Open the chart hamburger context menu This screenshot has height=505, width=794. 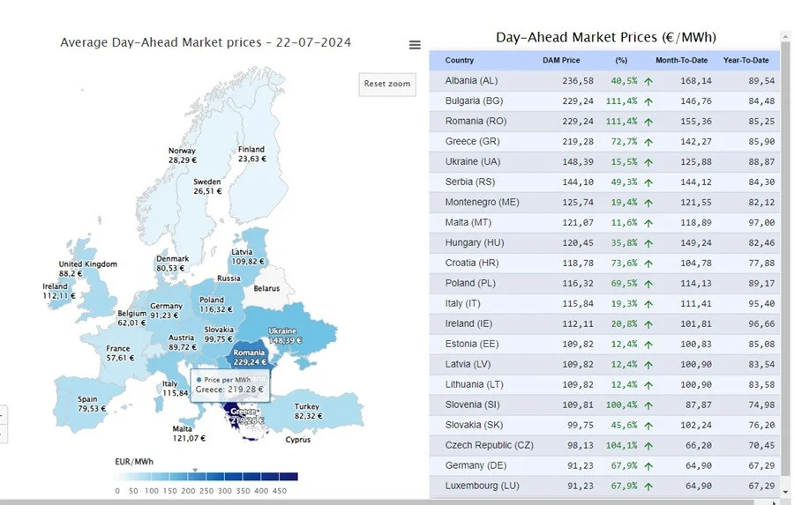[415, 45]
